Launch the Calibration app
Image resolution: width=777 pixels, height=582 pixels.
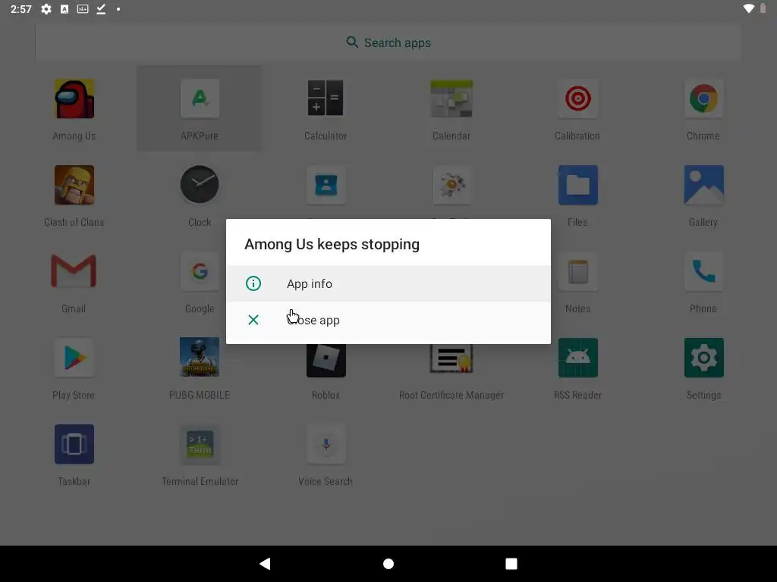click(x=577, y=99)
